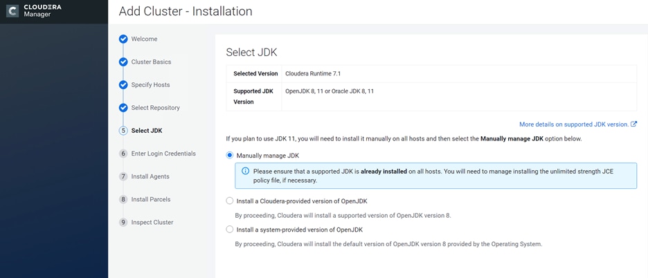The height and width of the screenshot is (278, 648).
Task: Open the Enter Login Credentials step
Action: [x=163, y=154]
